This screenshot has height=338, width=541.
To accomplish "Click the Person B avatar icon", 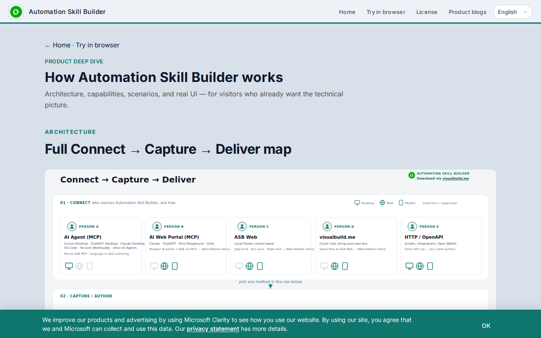I will click(157, 226).
